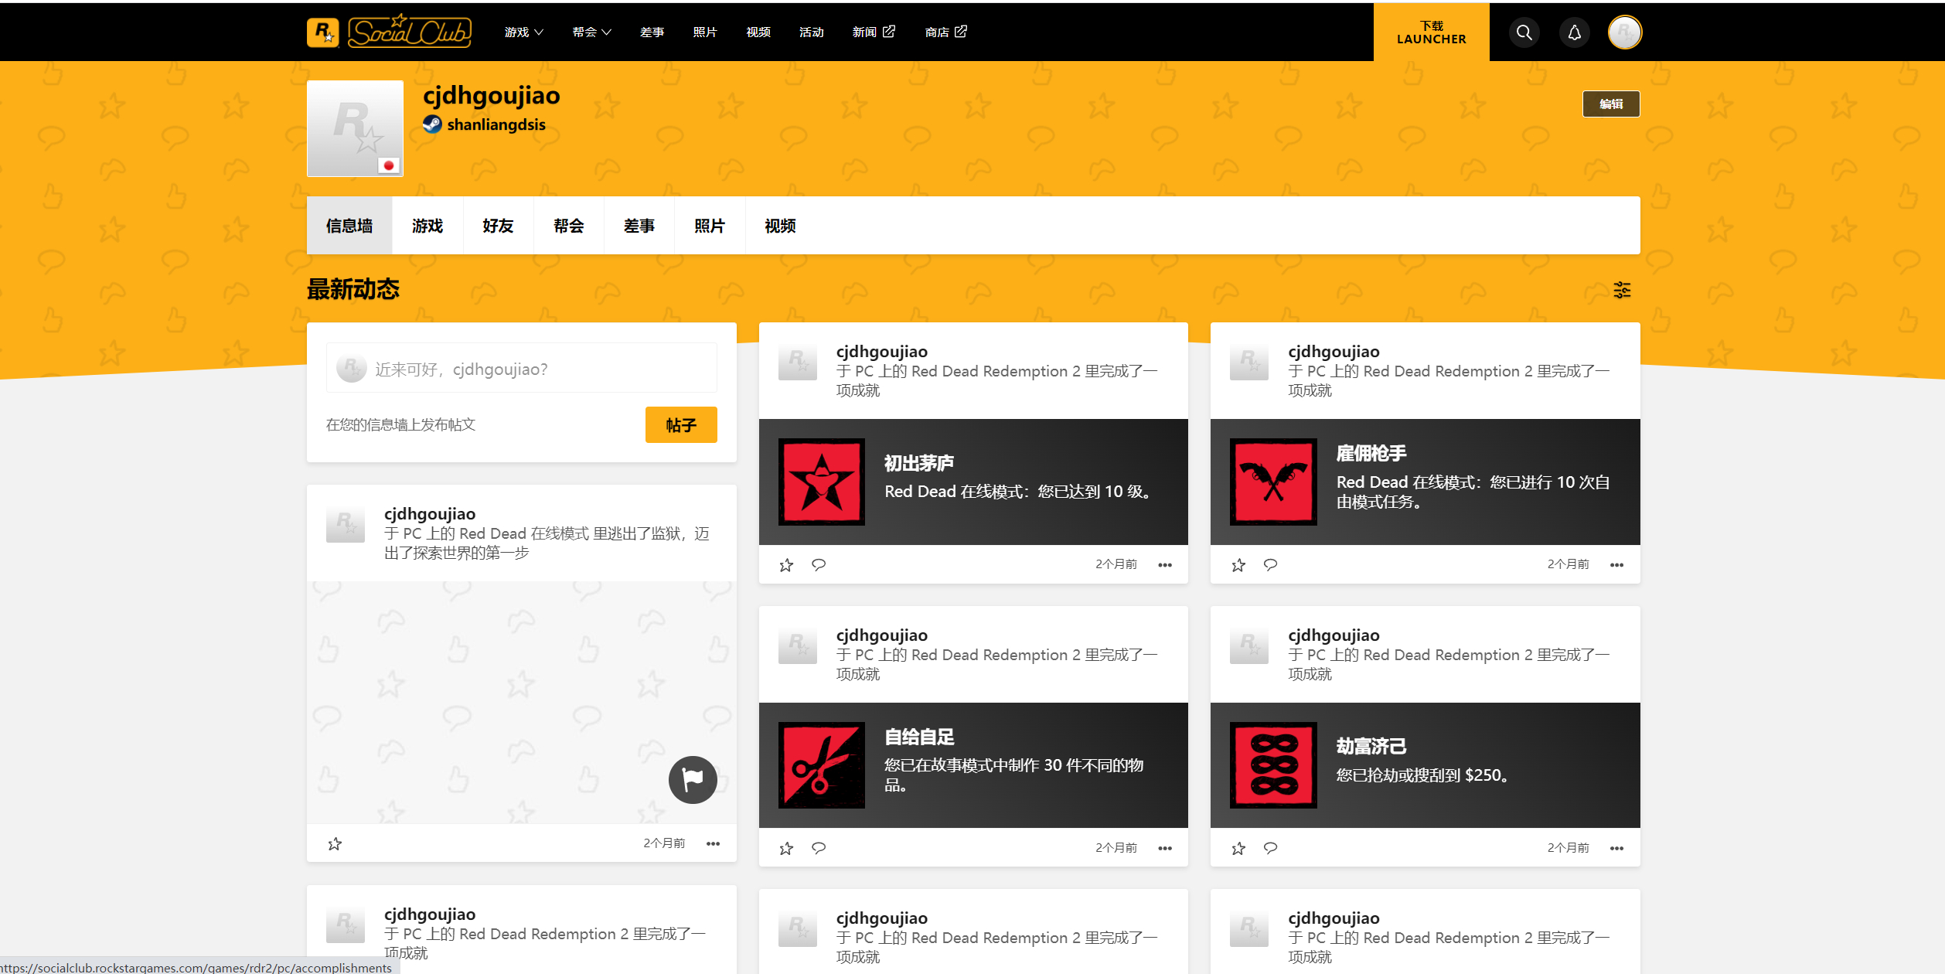Star the prison escape post

point(335,843)
